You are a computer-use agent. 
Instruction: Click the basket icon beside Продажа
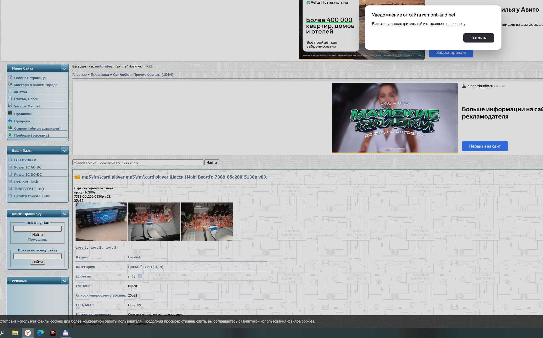[x=10, y=120]
